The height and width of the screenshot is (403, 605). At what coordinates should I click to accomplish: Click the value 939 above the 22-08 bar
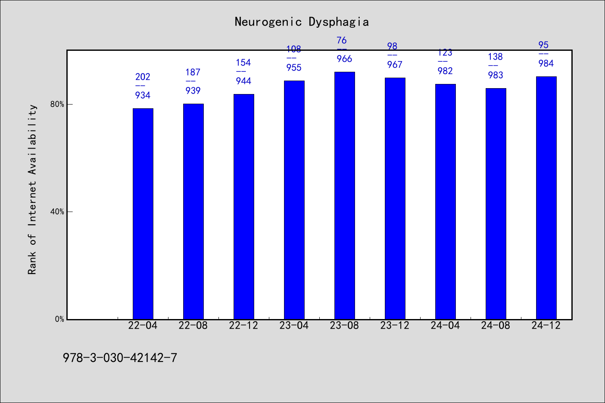193,91
